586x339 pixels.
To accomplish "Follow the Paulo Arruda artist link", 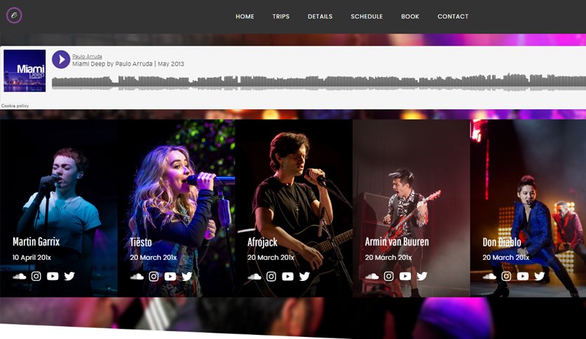I will [87, 56].
